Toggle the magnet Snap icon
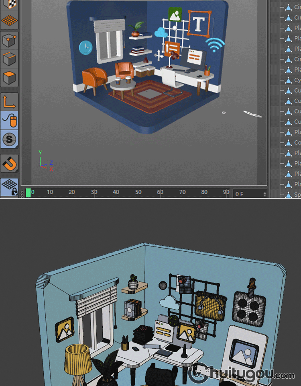301x386 pixels. [x=9, y=163]
